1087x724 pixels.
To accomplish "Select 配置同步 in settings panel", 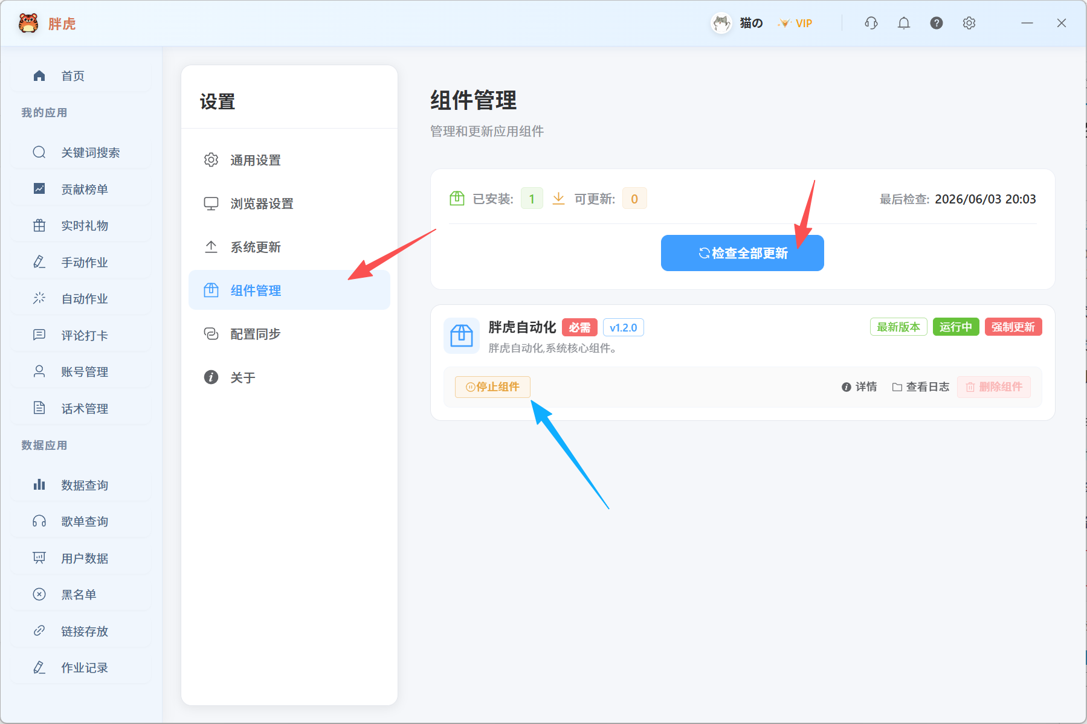I will tap(289, 334).
